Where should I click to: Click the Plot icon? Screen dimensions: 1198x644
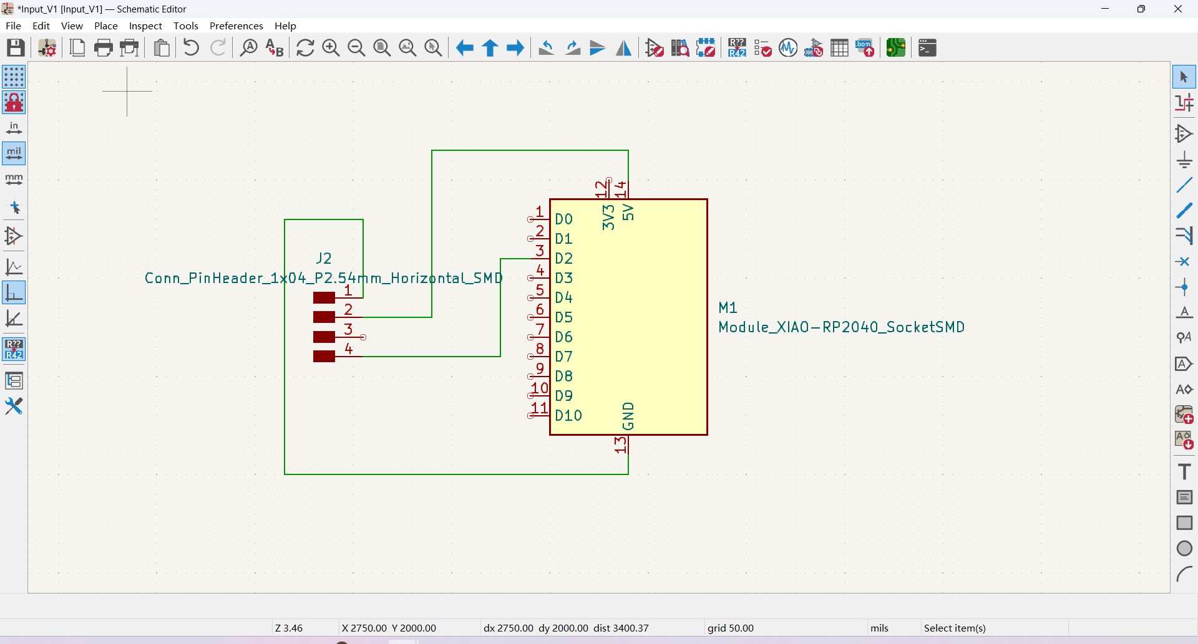coord(129,48)
